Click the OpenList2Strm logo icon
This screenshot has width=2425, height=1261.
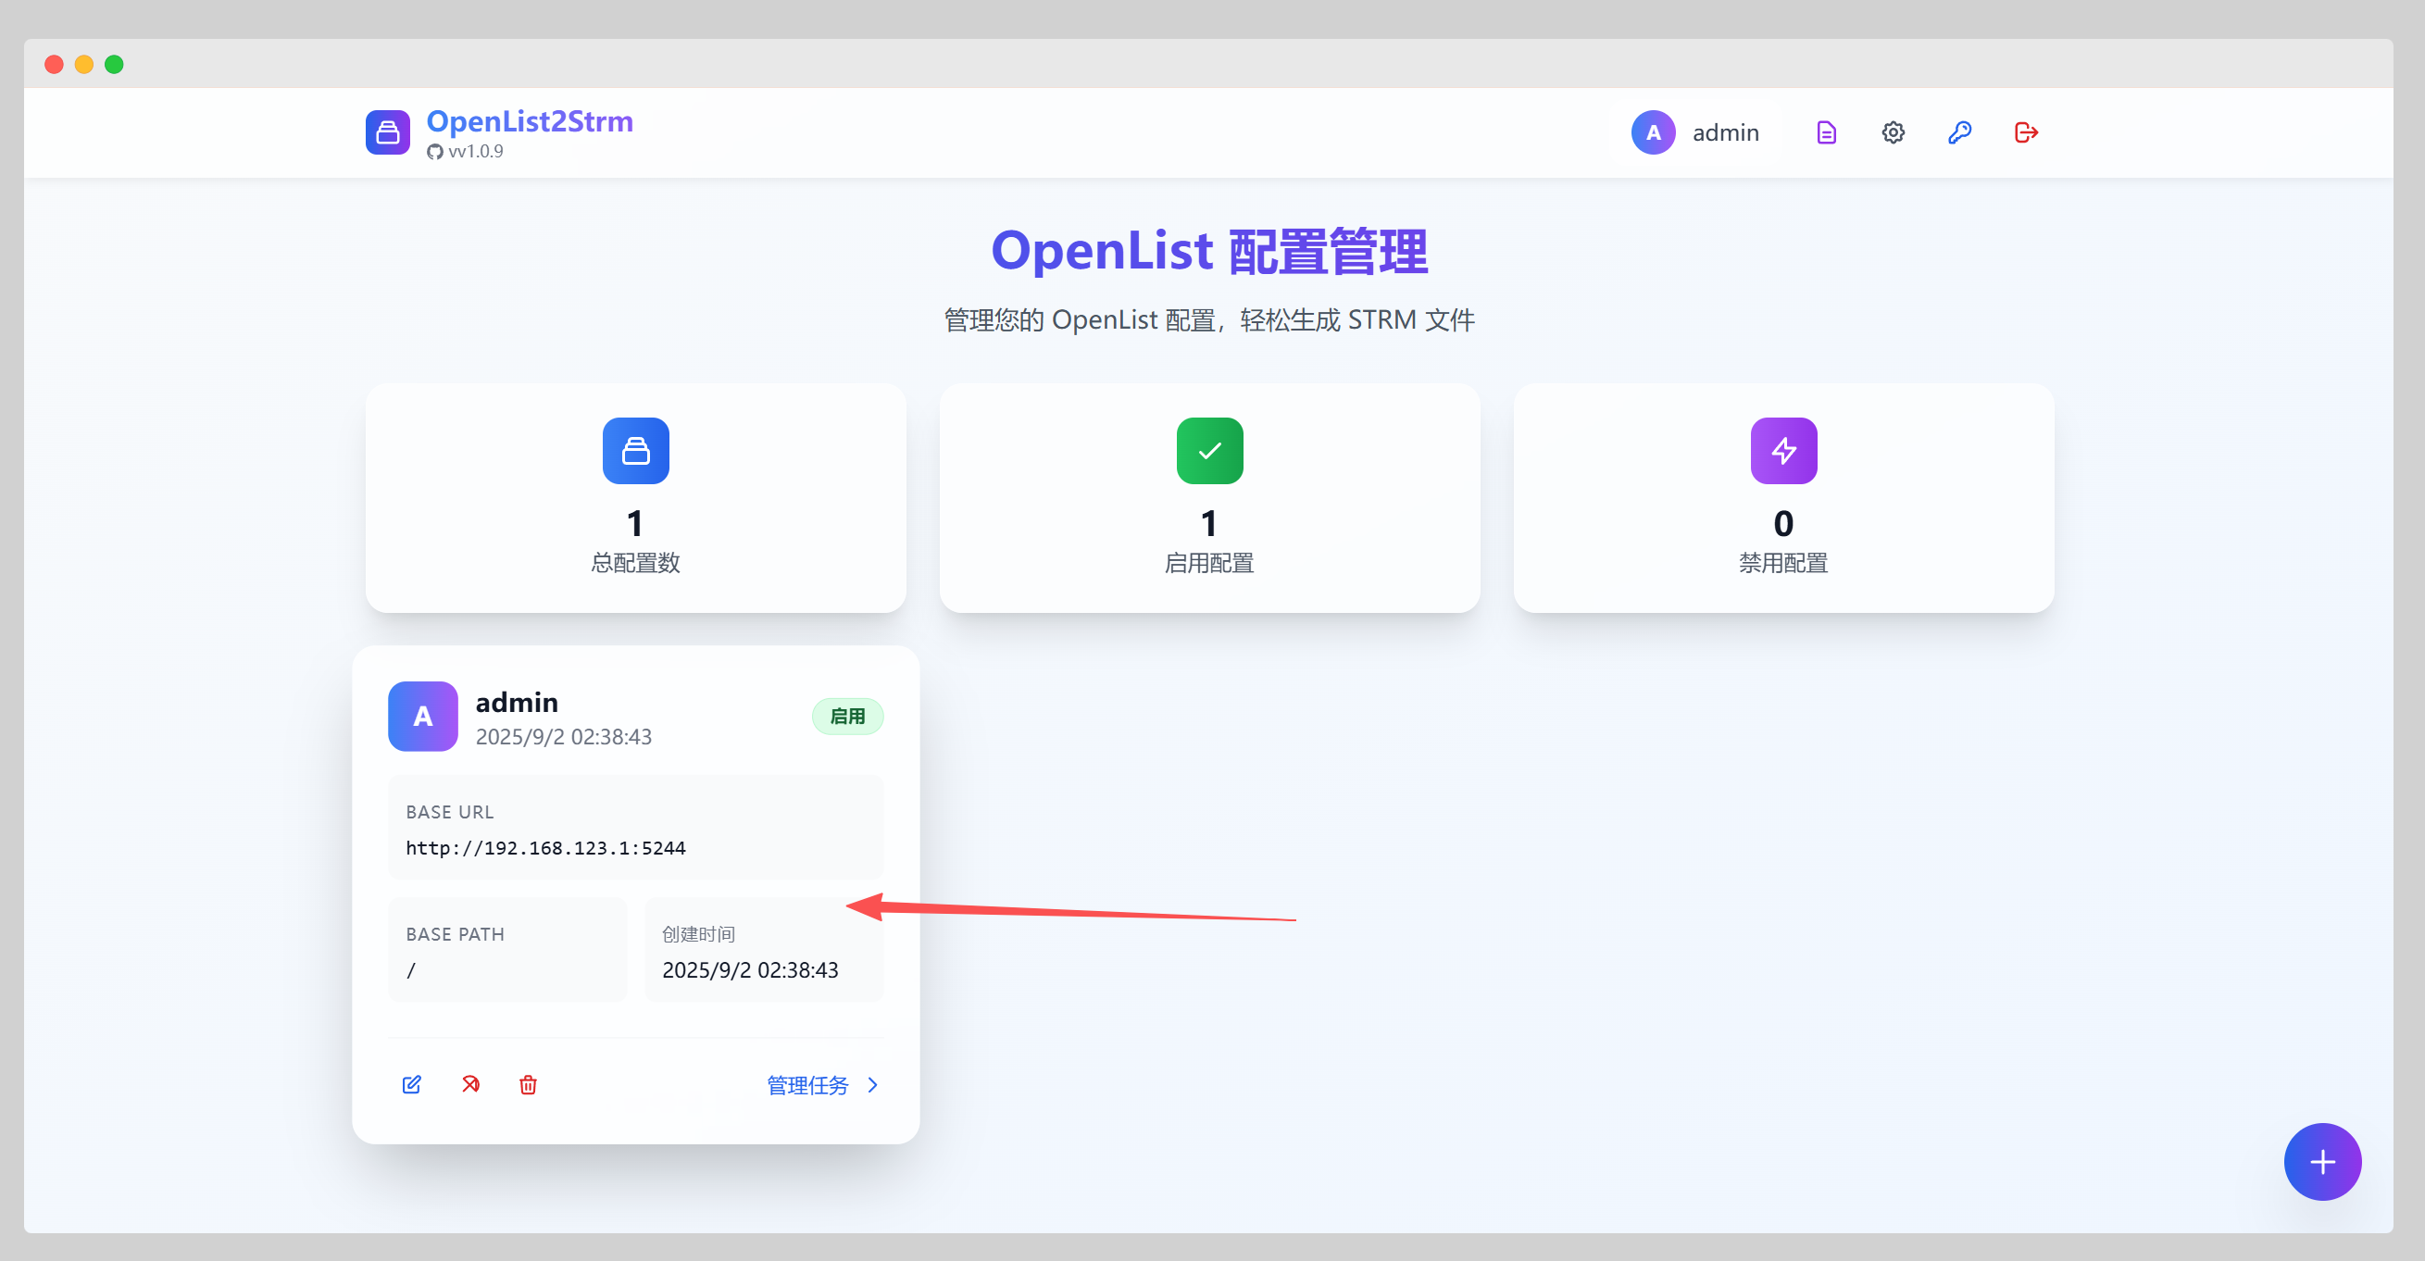coord(388,132)
